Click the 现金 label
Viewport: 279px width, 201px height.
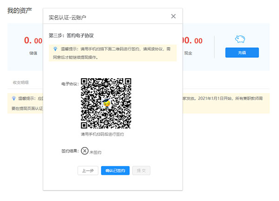pyautogui.click(x=188, y=53)
